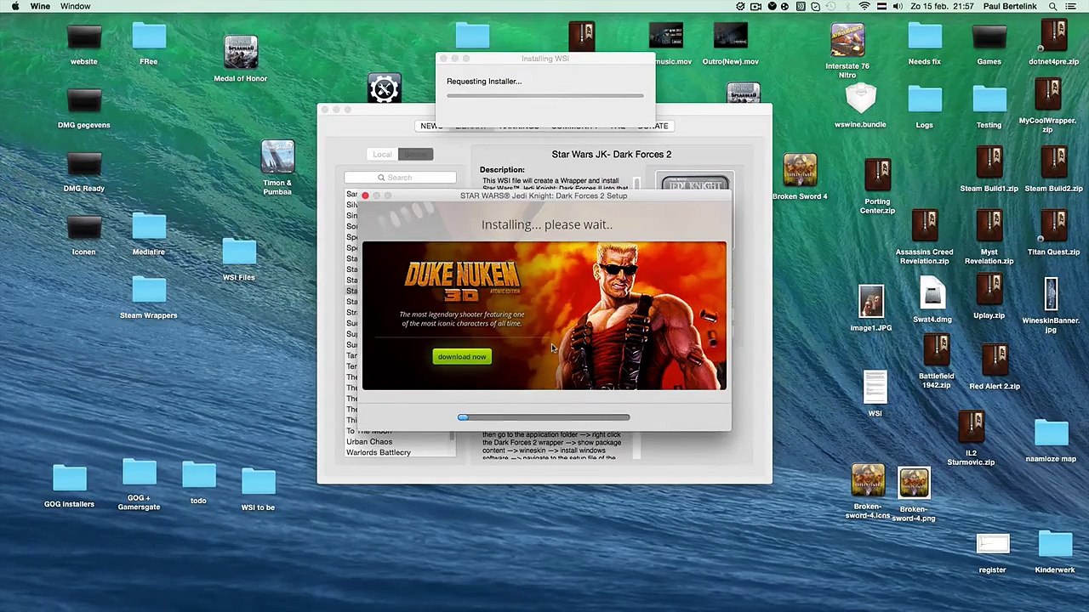The width and height of the screenshot is (1089, 612).
Task: Open the Apple menu
Action: pos(14,7)
